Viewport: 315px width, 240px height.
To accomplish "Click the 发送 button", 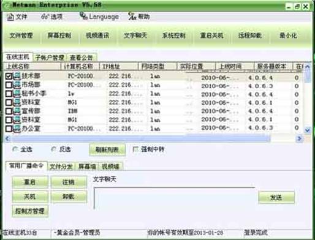I will [x=276, y=197].
